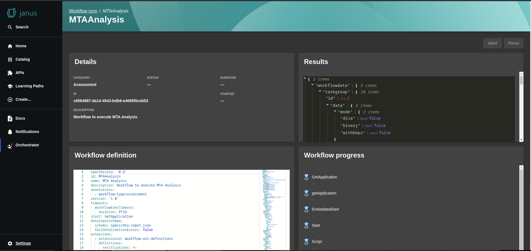Click the Learning Paths graduation cap icon
The width and height of the screenshot is (531, 251).
pos(10,86)
